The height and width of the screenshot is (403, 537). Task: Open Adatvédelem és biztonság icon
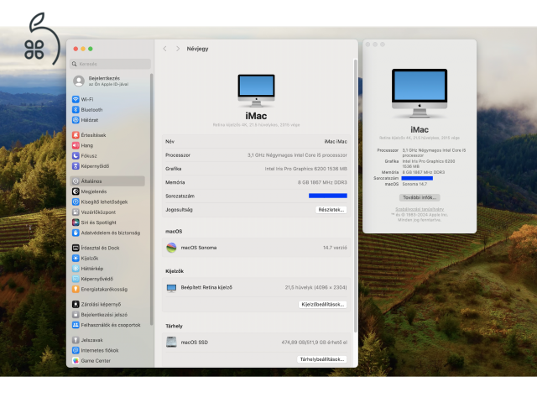[76, 233]
